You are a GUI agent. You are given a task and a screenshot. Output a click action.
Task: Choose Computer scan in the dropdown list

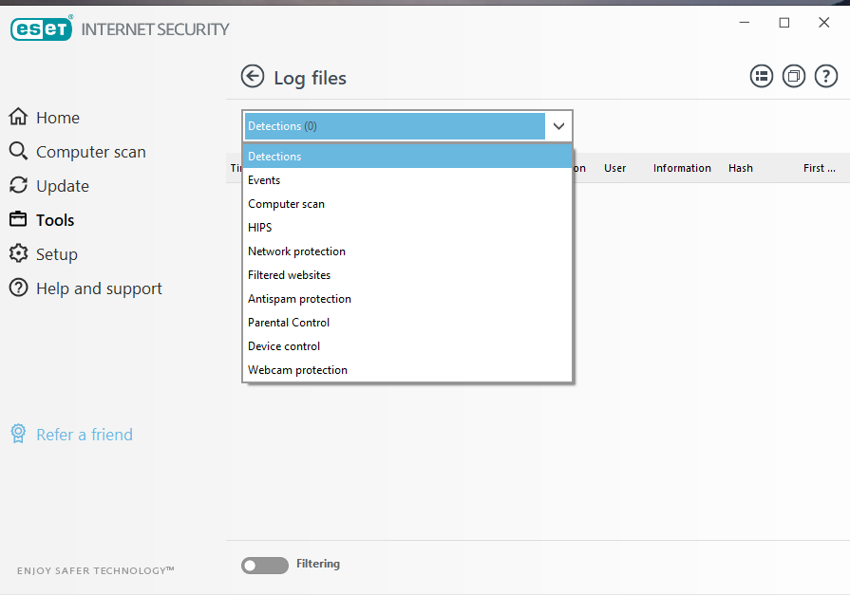click(407, 204)
